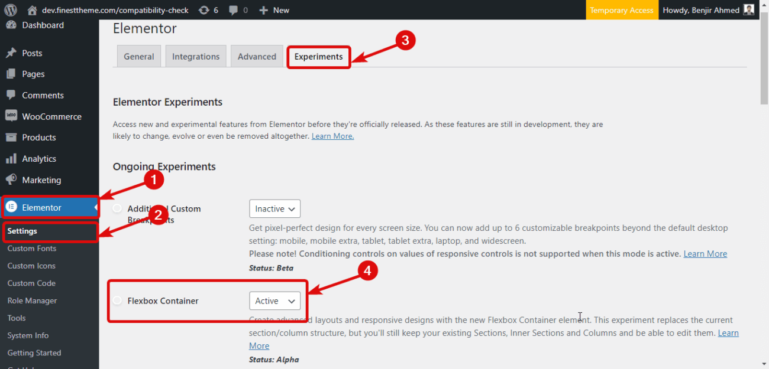769x369 pixels.
Task: Select the Additional Custom Breakpoints radio button
Action: (117, 208)
